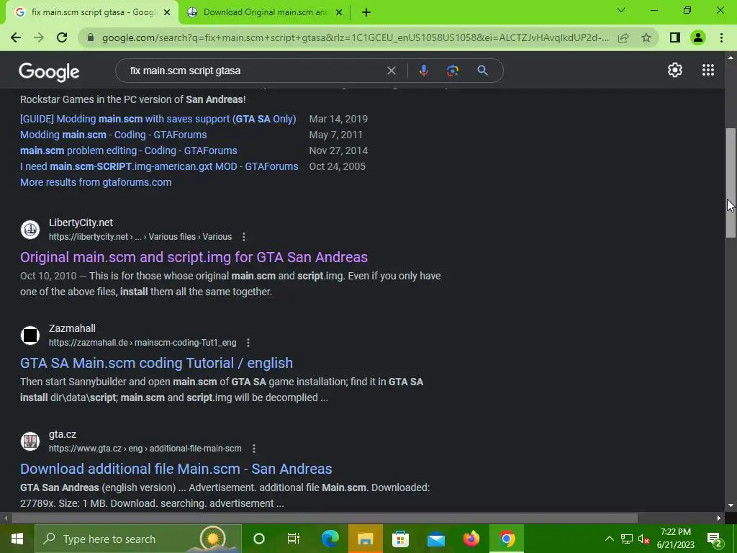
Task: Open the notification center icon
Action: pos(715,539)
